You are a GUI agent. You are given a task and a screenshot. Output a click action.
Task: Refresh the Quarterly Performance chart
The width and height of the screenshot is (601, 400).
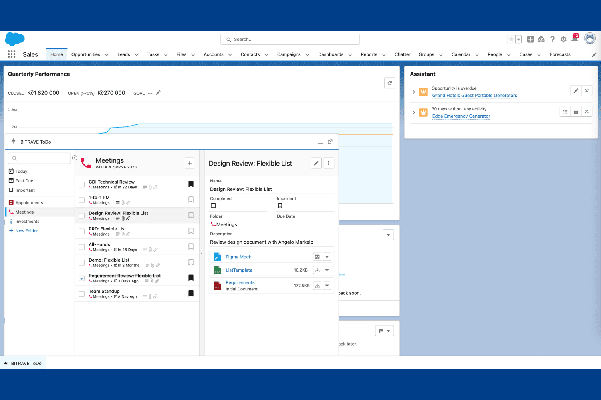390,83
